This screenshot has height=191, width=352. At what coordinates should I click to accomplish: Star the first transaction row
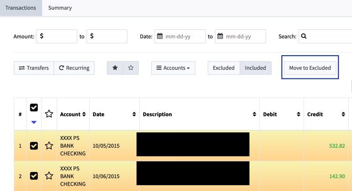(49, 146)
